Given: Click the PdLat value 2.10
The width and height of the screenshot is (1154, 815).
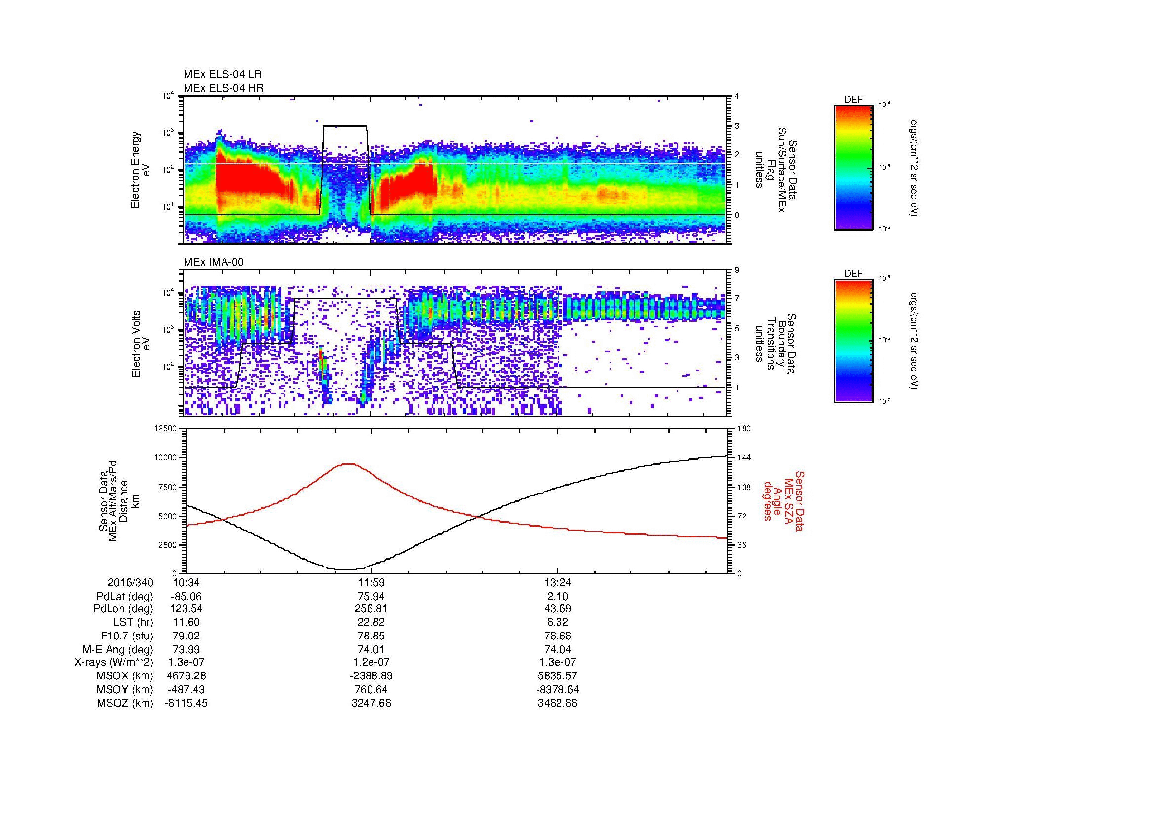Looking at the screenshot, I should tap(558, 597).
